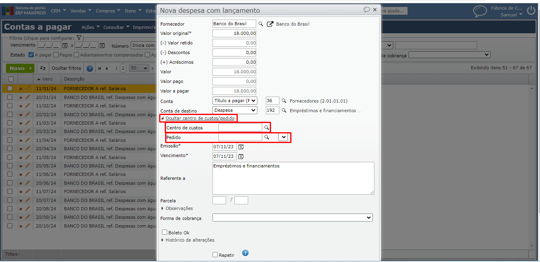The width and height of the screenshot is (540, 262).
Task: Open the Banco do Brasil external link icon
Action: tap(270, 24)
